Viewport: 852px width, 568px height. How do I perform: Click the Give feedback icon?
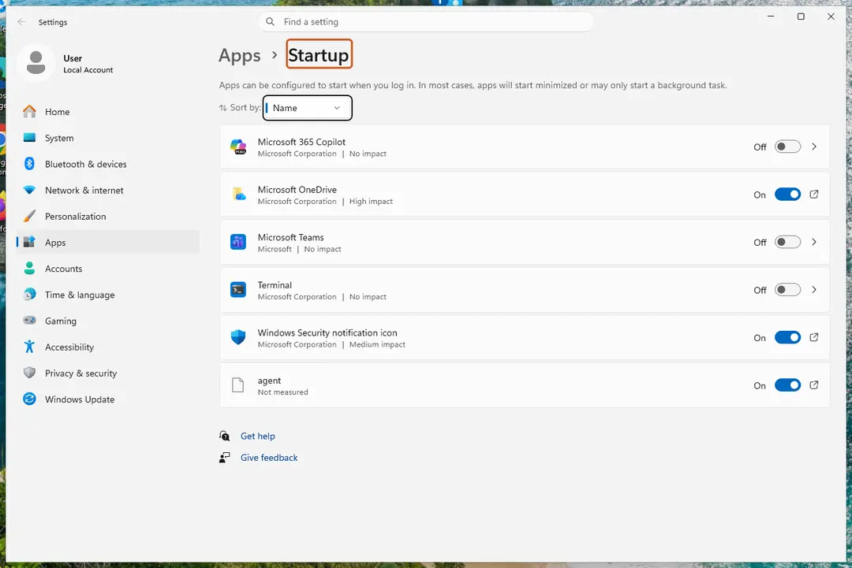point(224,458)
